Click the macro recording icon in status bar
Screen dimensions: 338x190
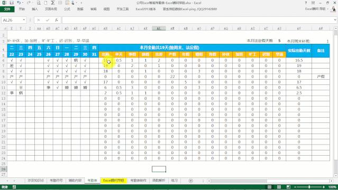click(14, 187)
